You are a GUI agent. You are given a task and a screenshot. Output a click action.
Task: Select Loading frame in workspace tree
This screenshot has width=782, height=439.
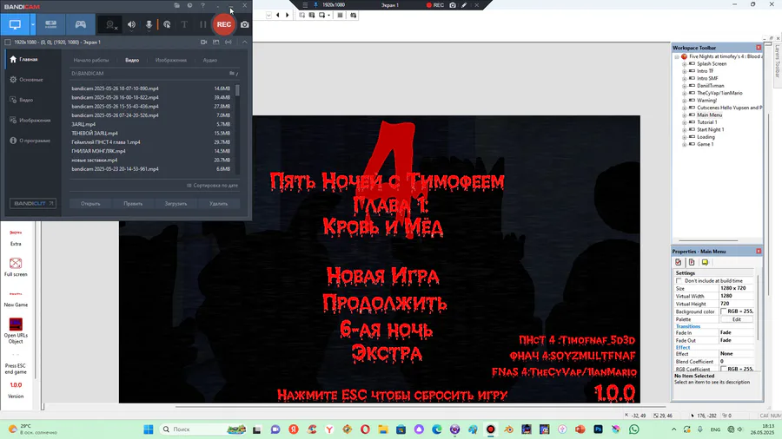pos(706,137)
